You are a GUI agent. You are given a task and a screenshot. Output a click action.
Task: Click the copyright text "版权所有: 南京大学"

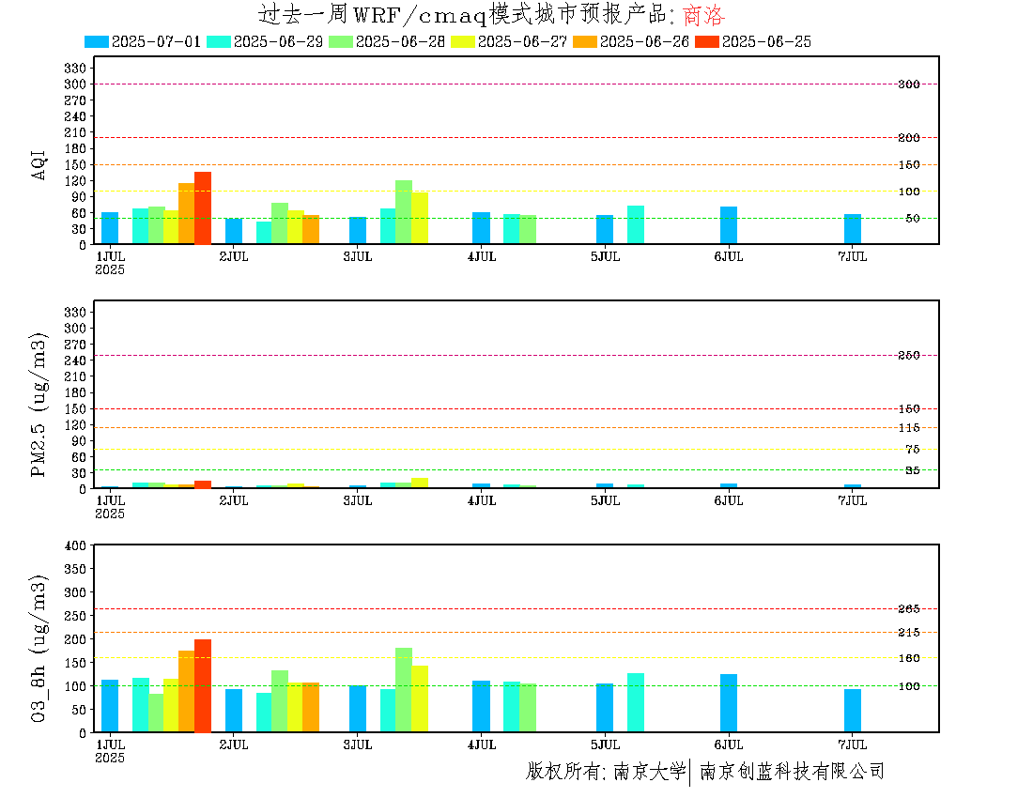pos(606,771)
